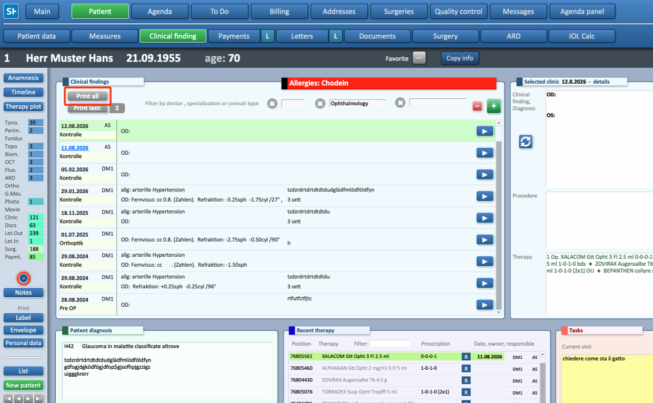653x403 pixels.
Task: Print an Envelope
Action: pos(23,330)
